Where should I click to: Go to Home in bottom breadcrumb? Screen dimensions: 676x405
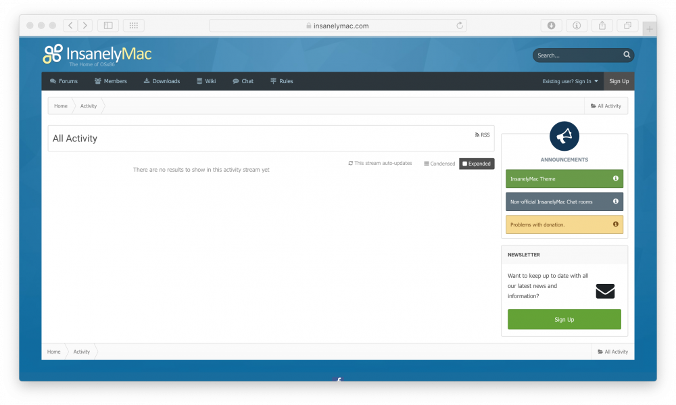point(54,352)
